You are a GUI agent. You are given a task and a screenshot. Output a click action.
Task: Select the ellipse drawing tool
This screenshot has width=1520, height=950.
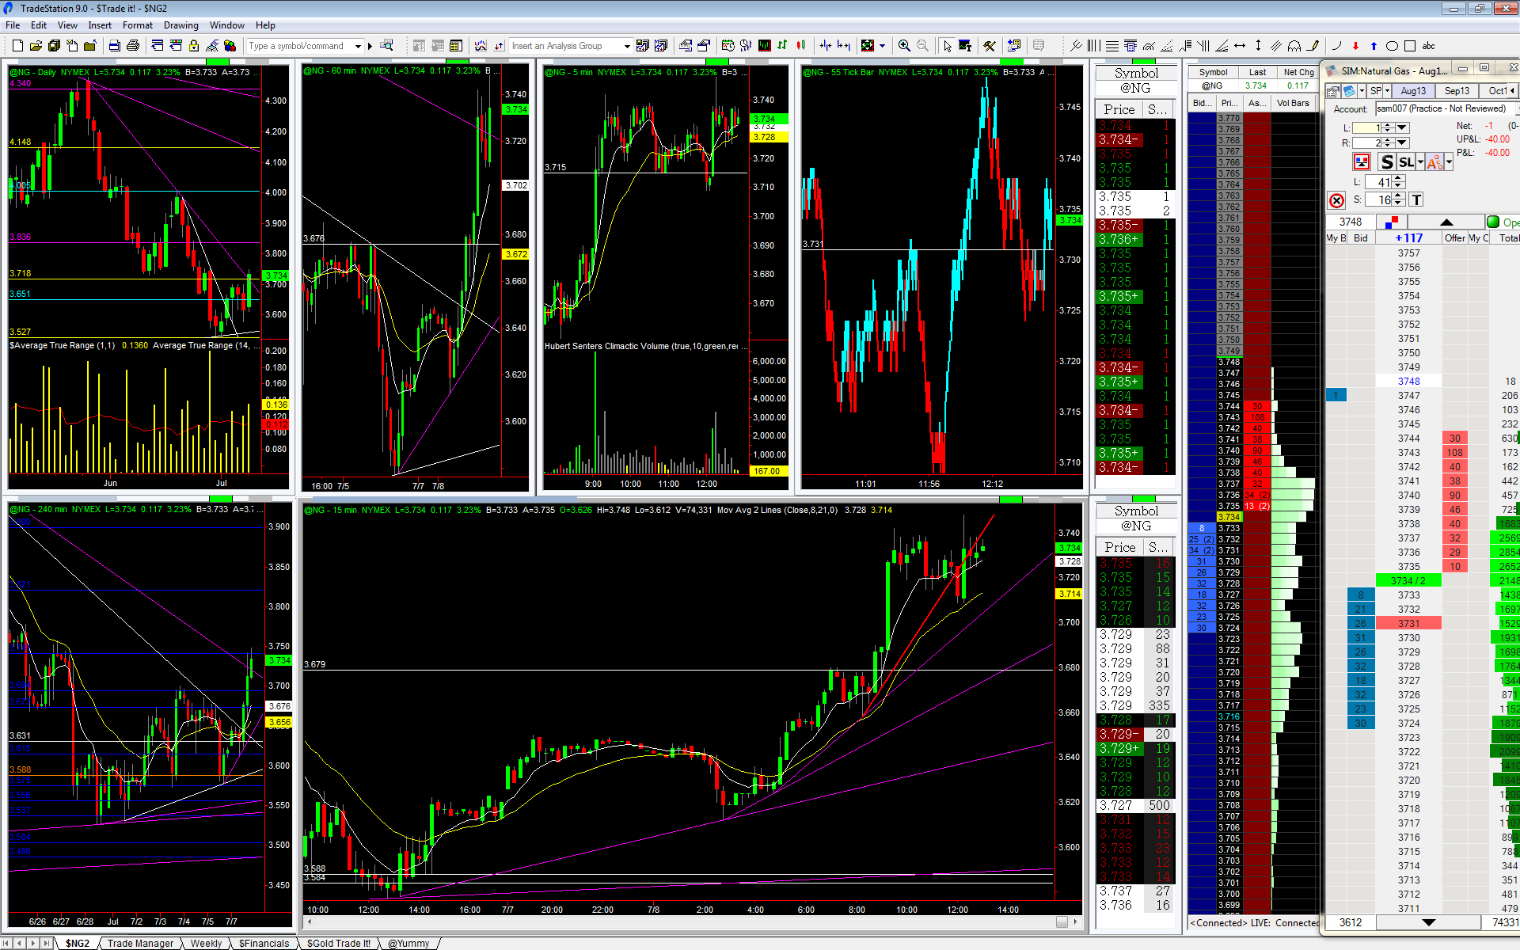[1392, 46]
